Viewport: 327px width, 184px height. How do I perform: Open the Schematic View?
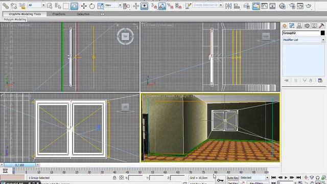pyautogui.click(x=272, y=6)
